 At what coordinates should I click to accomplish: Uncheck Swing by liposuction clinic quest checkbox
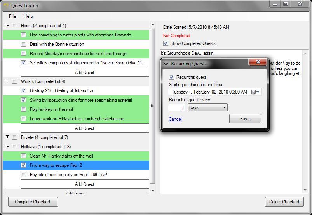(x=23, y=100)
